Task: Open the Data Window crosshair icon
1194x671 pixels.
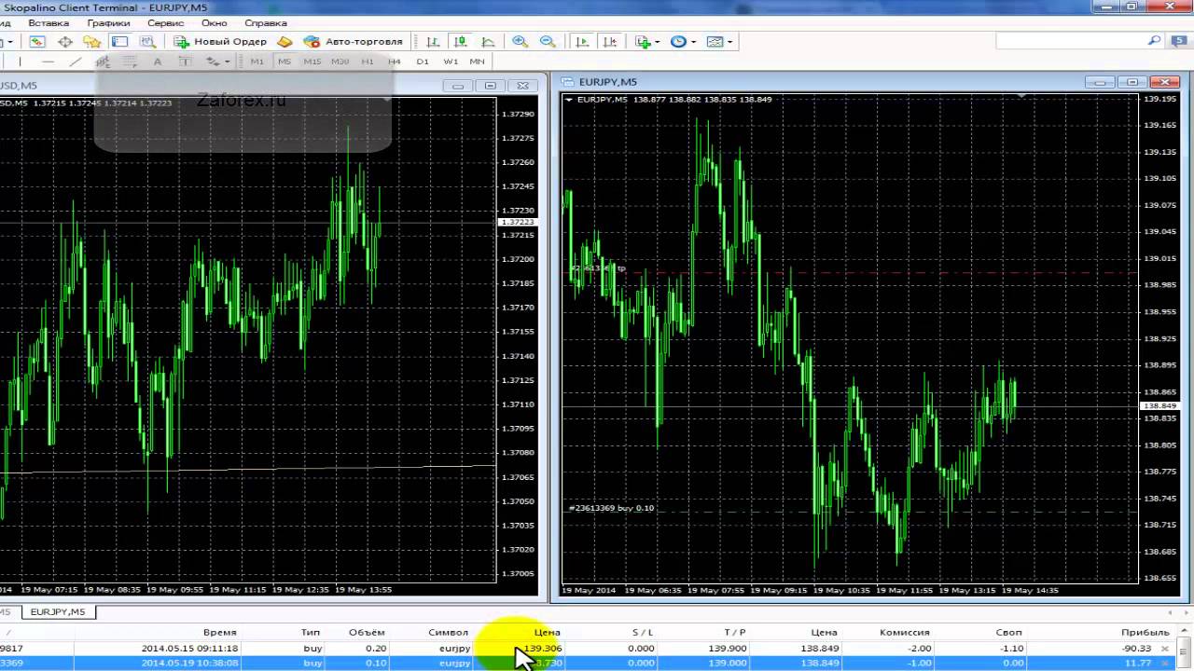Action: point(65,42)
